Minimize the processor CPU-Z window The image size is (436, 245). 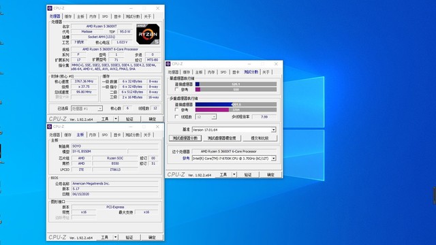(x=131, y=8)
